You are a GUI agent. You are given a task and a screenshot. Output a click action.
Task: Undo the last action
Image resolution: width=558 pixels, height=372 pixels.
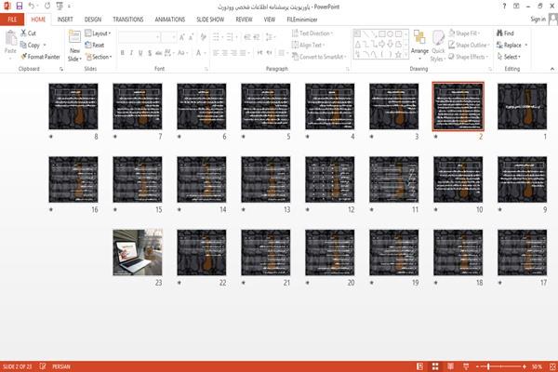coord(32,7)
